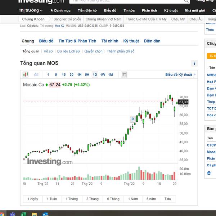Image resolution: width=216 pixels, height=216 pixels.
Task: Click the website search input field
Action: (126, 1)
